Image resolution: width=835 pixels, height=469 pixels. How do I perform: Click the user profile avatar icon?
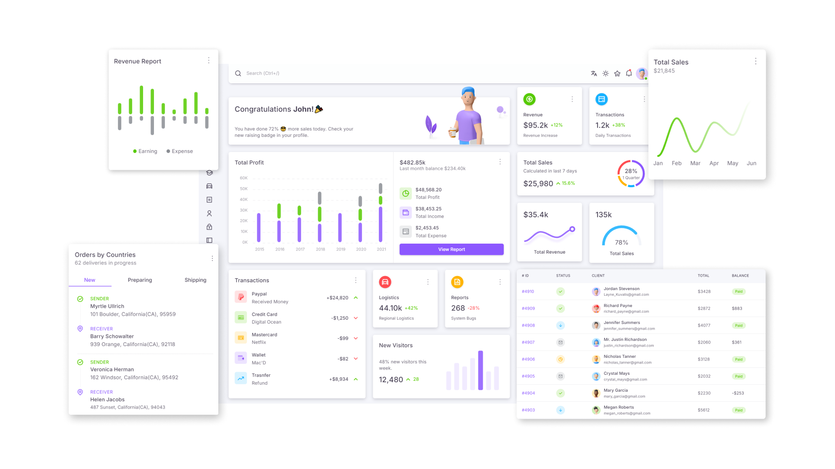tap(644, 73)
